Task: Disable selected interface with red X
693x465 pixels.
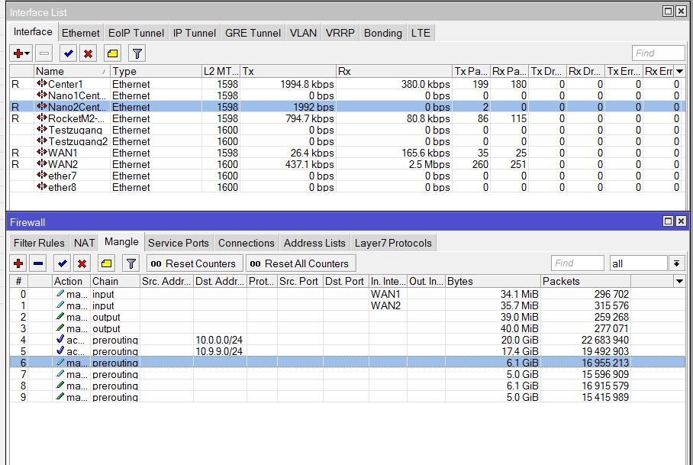Action: click(88, 53)
